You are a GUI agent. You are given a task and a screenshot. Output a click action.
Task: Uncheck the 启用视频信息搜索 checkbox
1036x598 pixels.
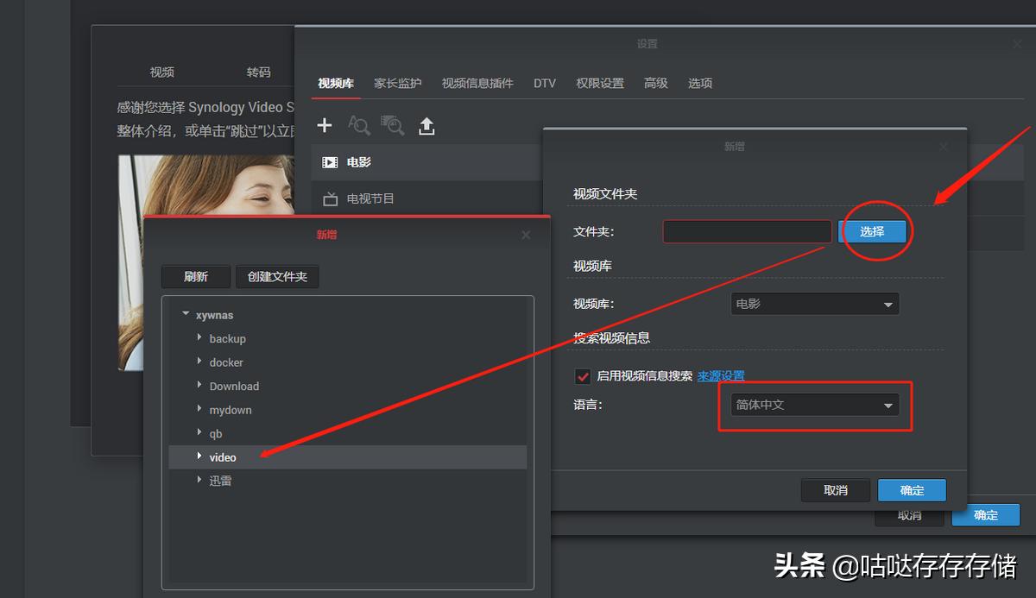[583, 375]
